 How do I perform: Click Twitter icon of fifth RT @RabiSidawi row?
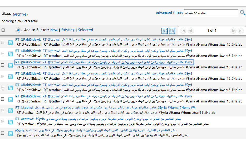point(11,88)
